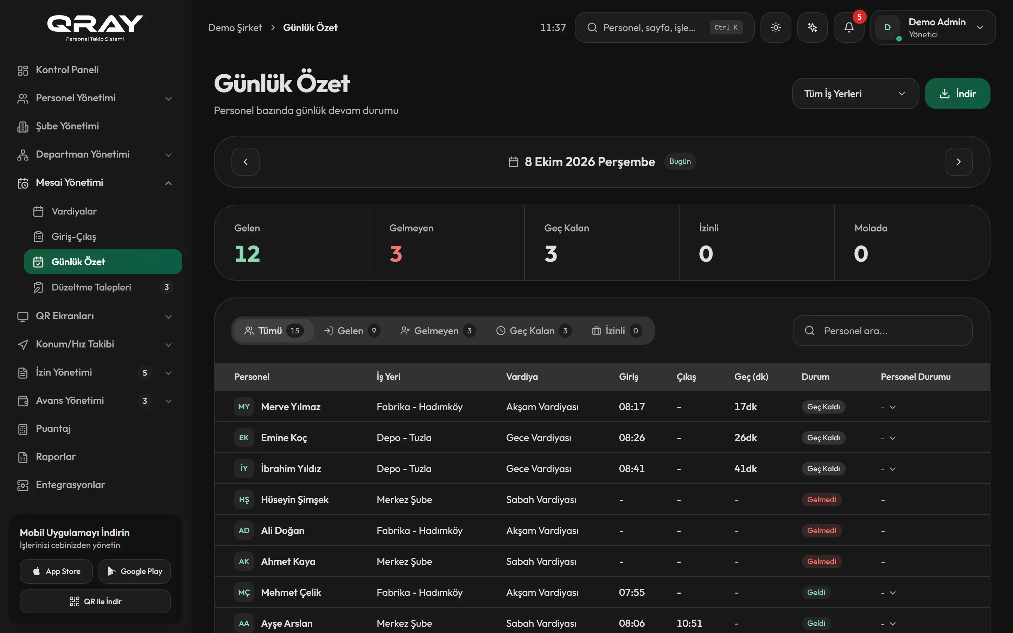Click the App Store button
The height and width of the screenshot is (633, 1013).
tap(56, 571)
